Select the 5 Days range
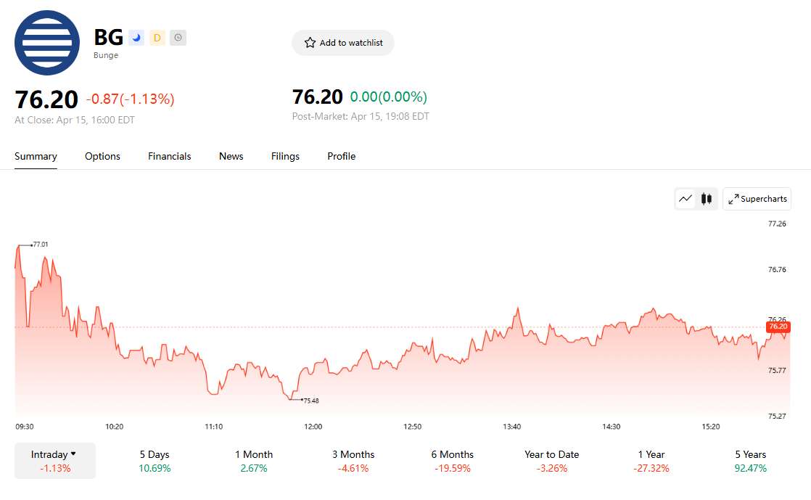 tap(155, 461)
